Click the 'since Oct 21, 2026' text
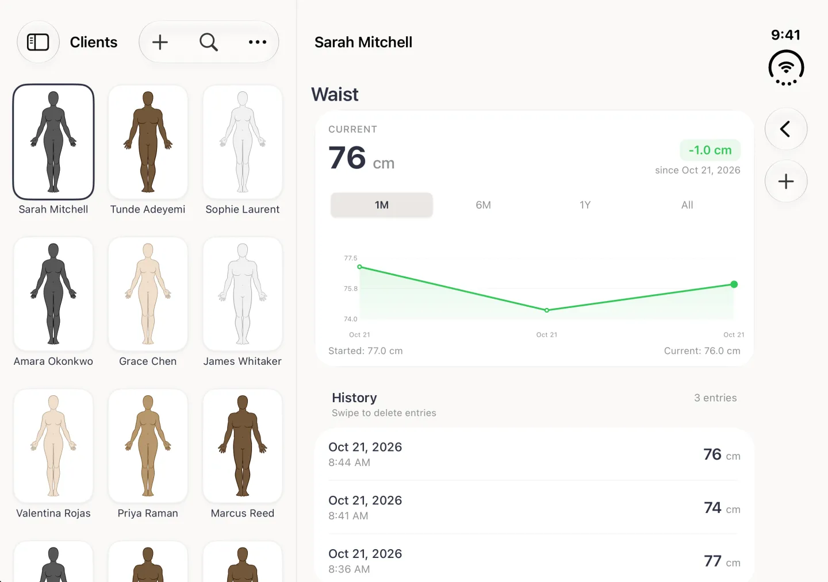This screenshot has width=828, height=582. point(697,170)
